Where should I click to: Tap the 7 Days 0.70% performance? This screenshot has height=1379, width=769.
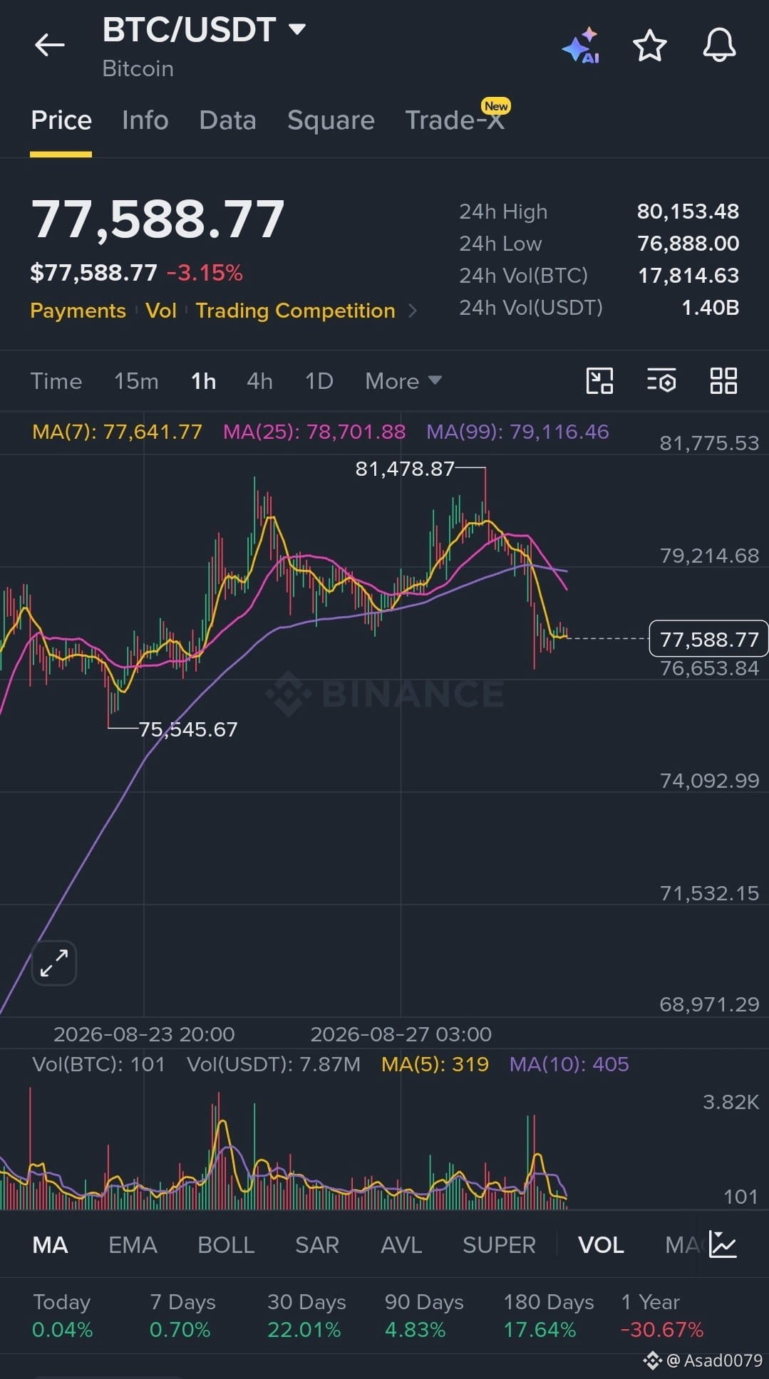pyautogui.click(x=182, y=1316)
